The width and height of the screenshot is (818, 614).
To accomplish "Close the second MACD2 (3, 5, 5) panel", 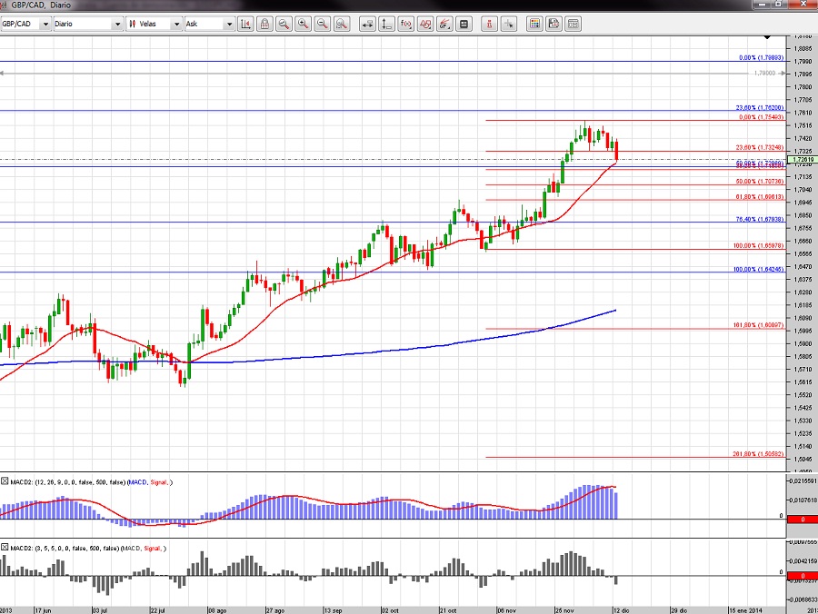I will [5, 548].
